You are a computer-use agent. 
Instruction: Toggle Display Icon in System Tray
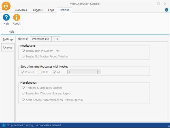24,51
